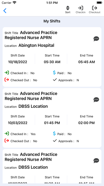The height and width of the screenshot is (186, 104).
Task: Open chat bubble on third shift card
Action: pyautogui.click(x=96, y=161)
